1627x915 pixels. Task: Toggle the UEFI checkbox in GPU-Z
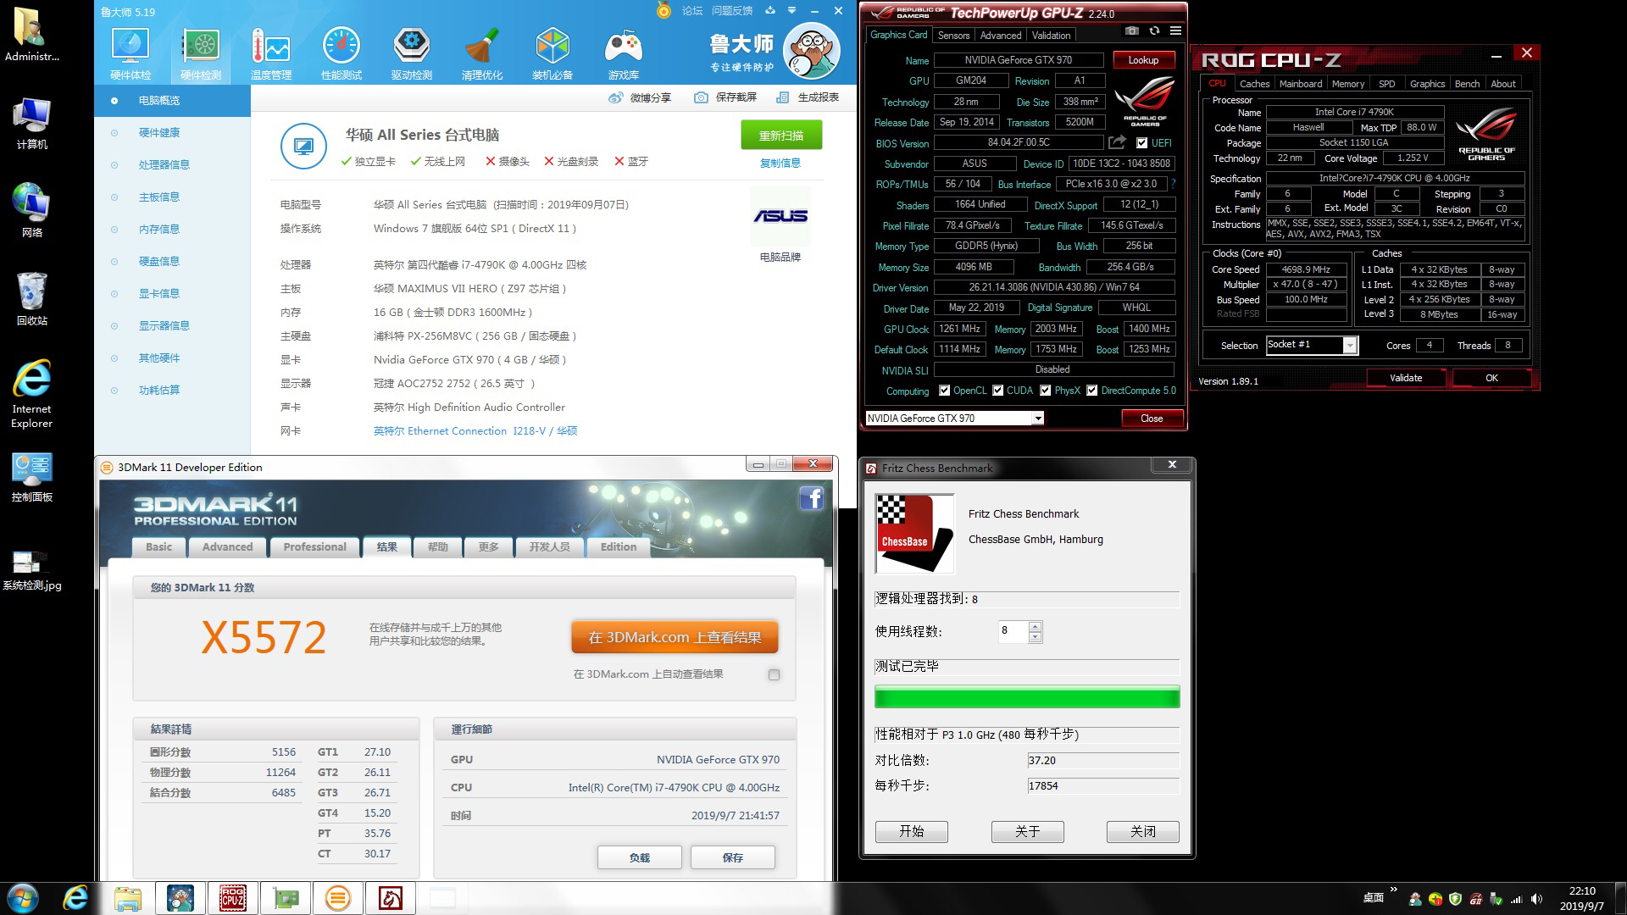point(1142,143)
